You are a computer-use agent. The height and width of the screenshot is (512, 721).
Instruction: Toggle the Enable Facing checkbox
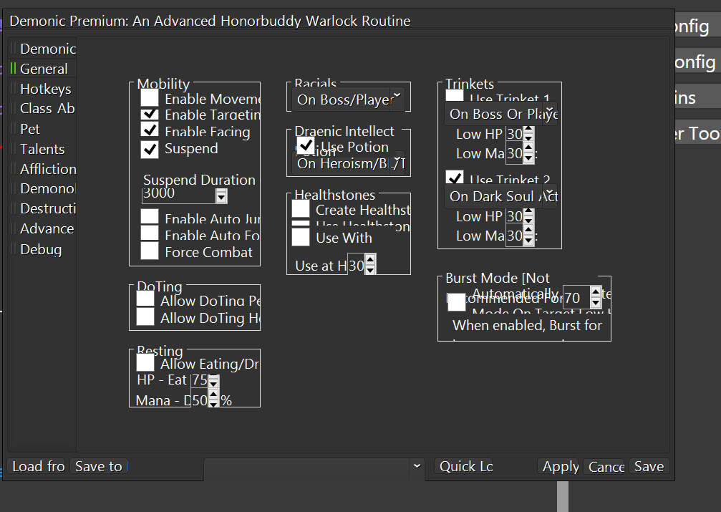coord(150,130)
